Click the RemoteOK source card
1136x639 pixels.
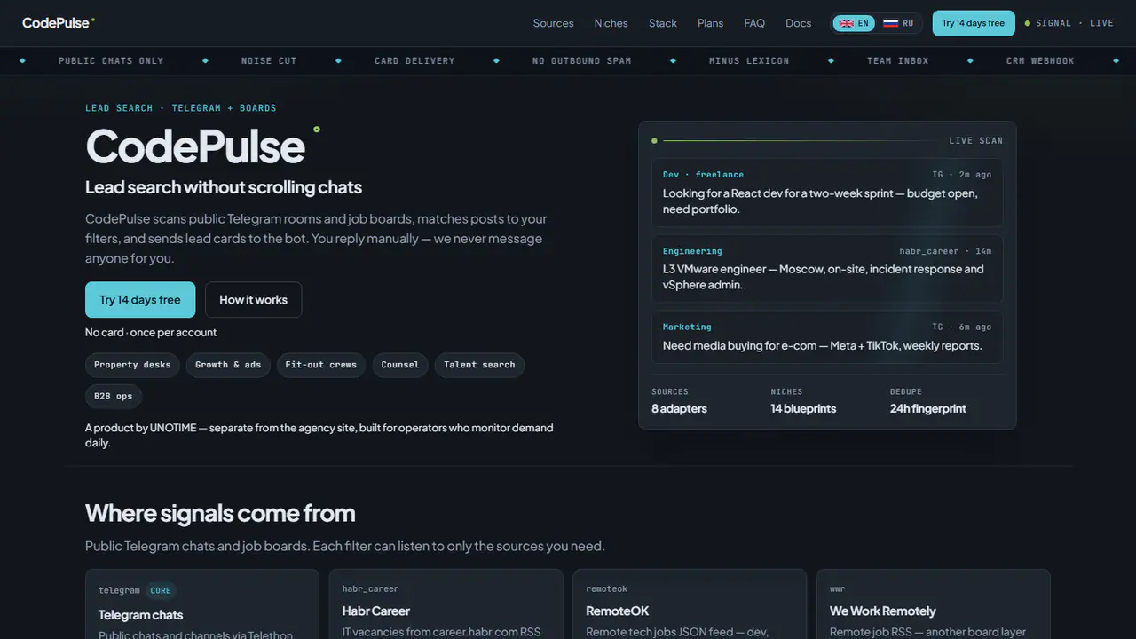[x=690, y=604]
